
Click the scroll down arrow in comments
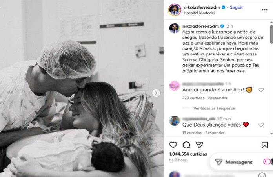coord(271,133)
